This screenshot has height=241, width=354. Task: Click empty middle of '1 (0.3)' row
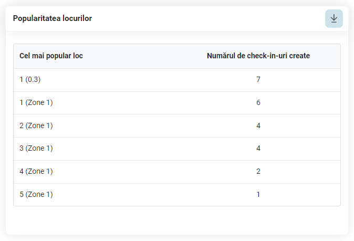136,80
